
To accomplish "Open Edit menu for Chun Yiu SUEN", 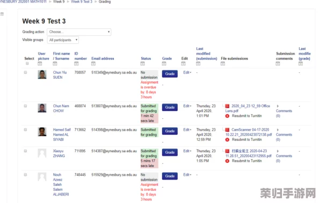I will point(187,72).
